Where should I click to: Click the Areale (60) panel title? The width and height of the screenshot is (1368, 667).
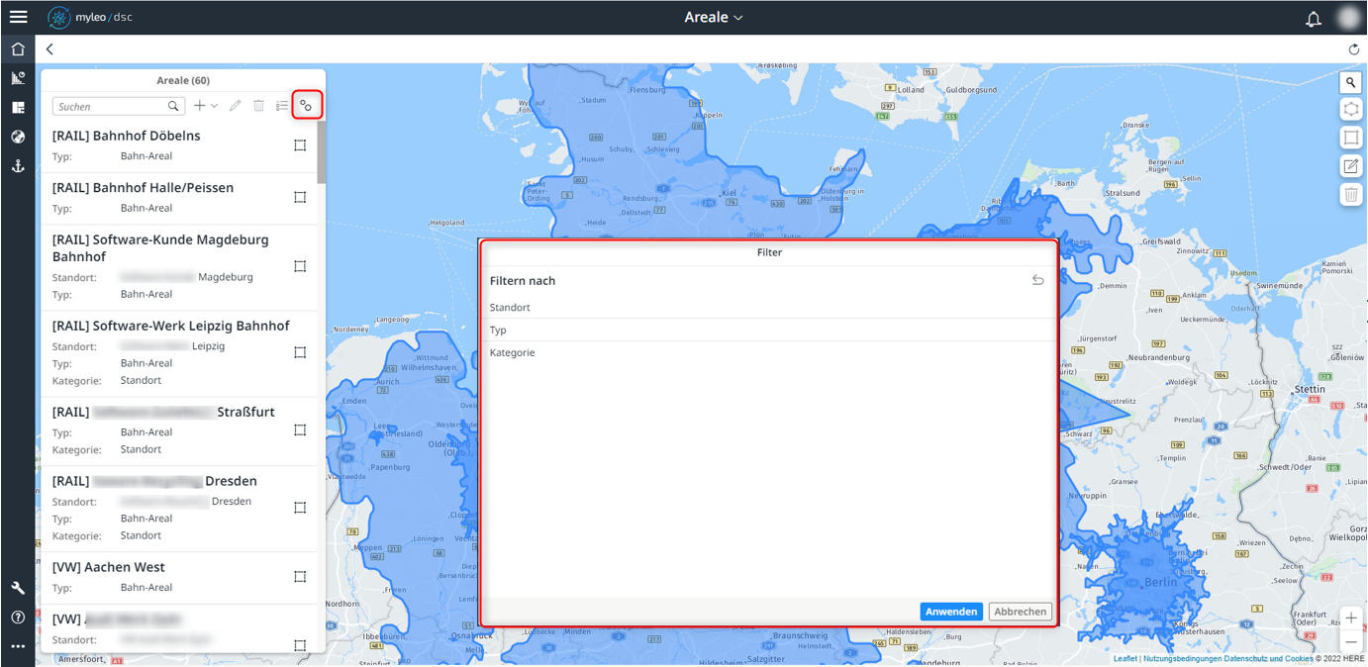(183, 80)
